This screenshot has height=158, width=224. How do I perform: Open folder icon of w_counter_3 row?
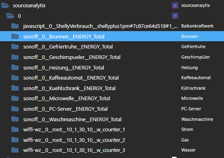coord(15,150)
